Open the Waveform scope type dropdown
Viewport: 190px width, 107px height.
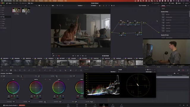(113, 72)
